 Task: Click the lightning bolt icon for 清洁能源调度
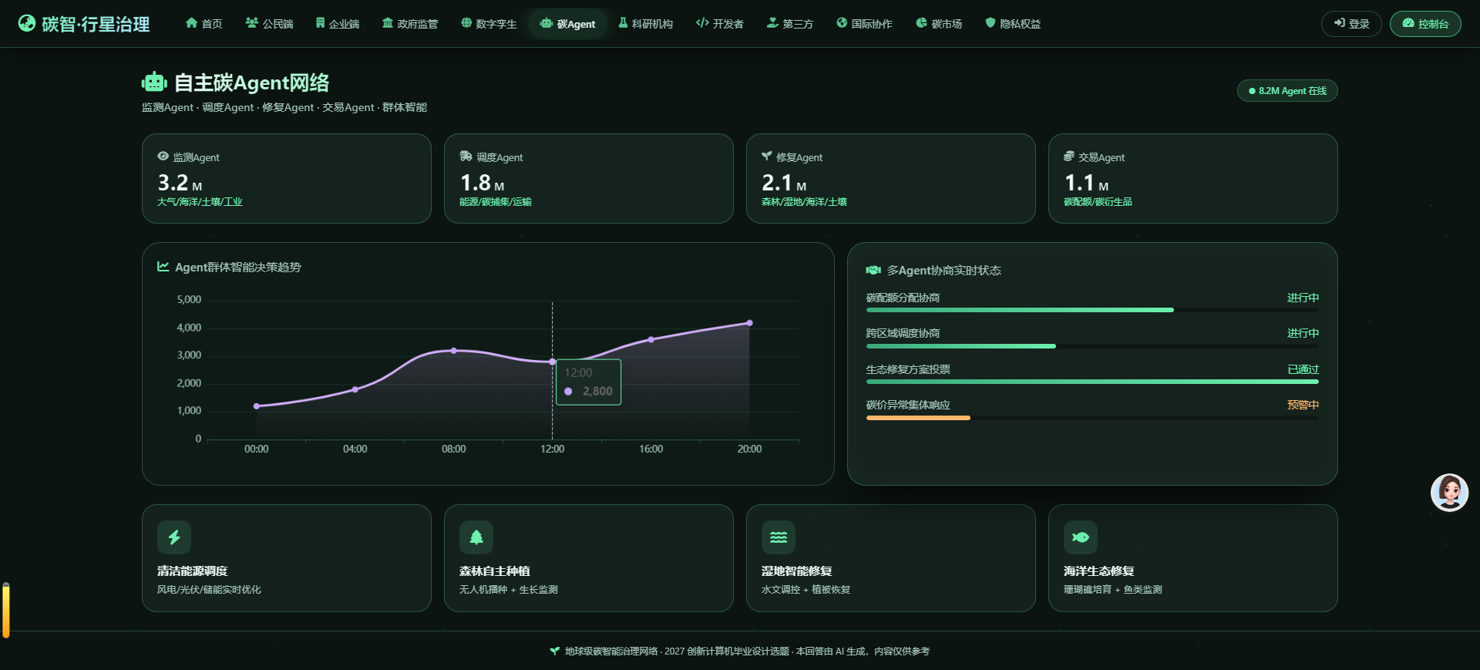174,537
